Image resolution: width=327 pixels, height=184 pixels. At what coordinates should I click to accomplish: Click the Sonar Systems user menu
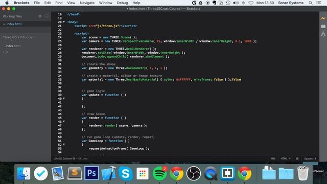(291, 3)
